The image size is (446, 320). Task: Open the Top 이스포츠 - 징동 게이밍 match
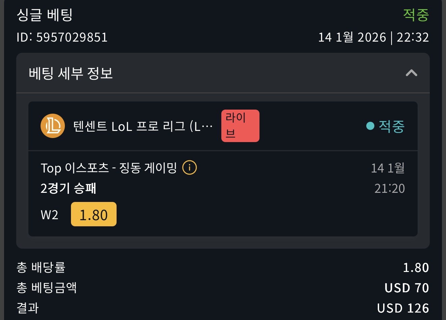pos(108,168)
